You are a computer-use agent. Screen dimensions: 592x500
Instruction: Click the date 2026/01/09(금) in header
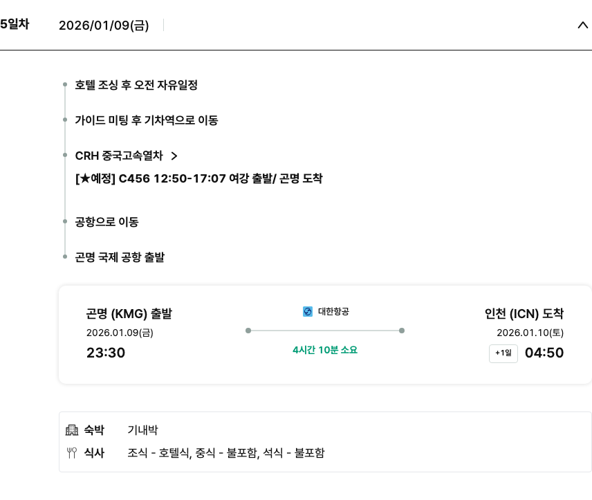click(x=104, y=26)
